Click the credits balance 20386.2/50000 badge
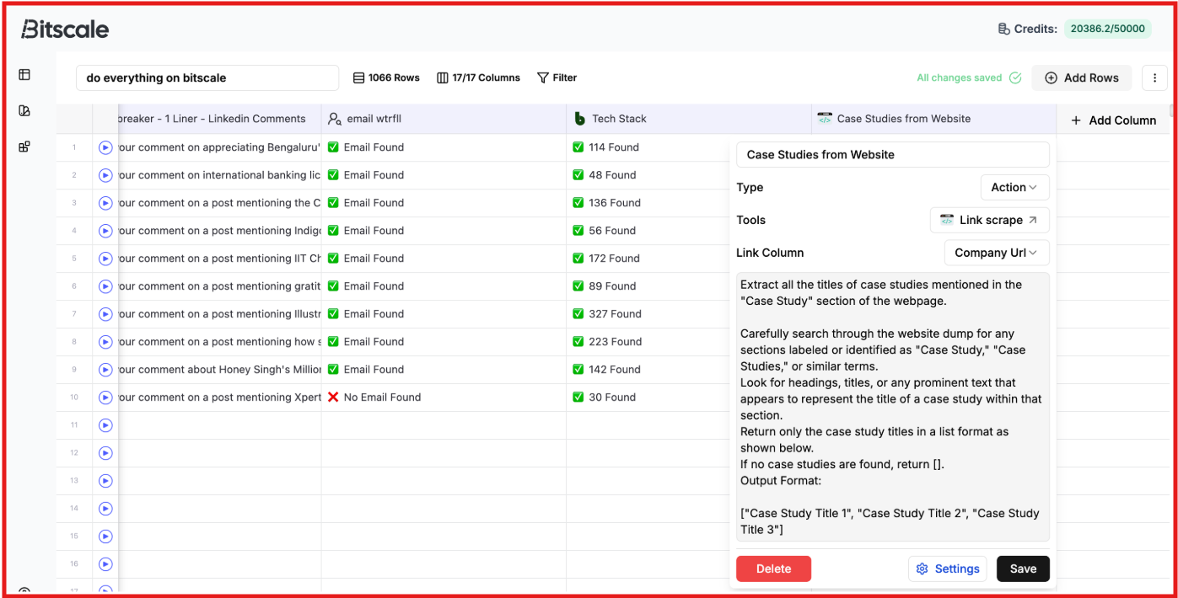The image size is (1178, 598). coord(1107,29)
